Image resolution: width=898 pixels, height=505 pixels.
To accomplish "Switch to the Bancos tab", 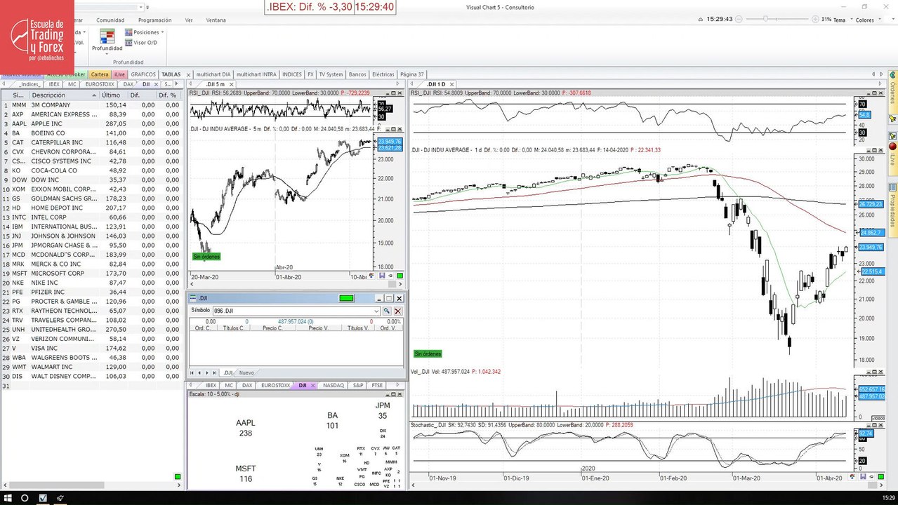I will [357, 74].
